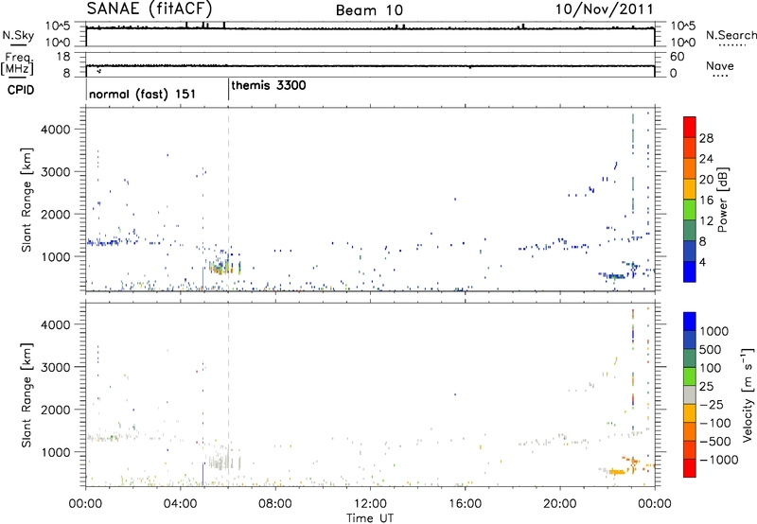The width and height of the screenshot is (757, 524).
Task: Click the themis 3300 CPID entry
Action: coord(269,85)
